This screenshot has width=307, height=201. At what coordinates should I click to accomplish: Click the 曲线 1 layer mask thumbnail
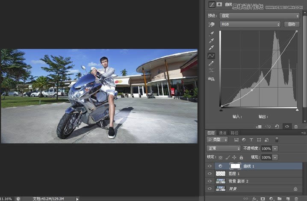pyautogui.click(x=235, y=166)
